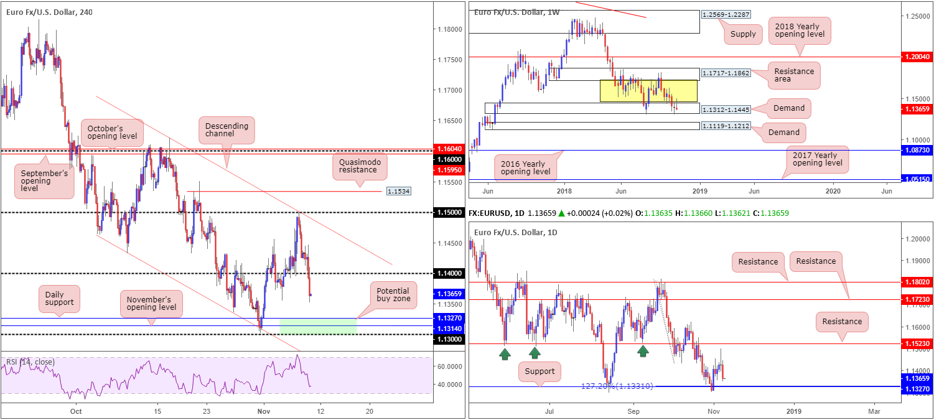Image resolution: width=934 pixels, height=420 pixels.
Task: Click the blue 1.13659 tag on 240 chart
Action: [x=449, y=294]
